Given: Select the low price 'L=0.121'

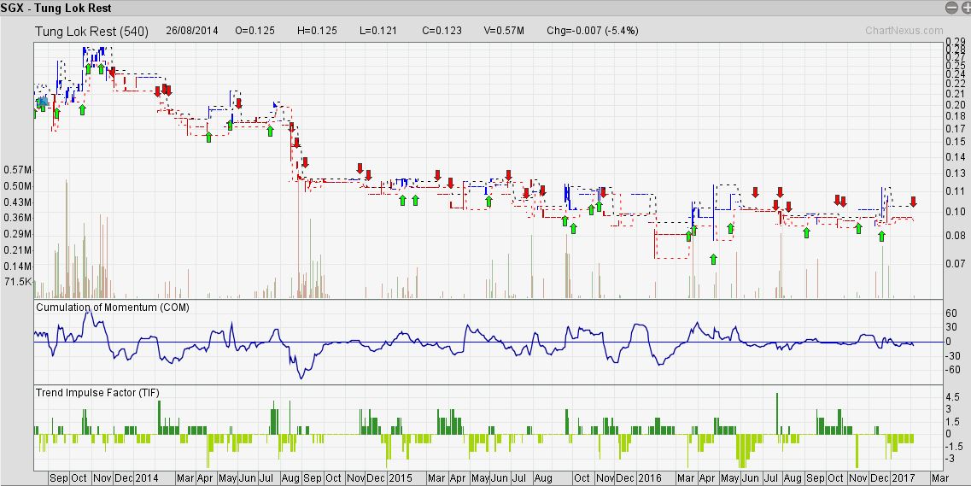Looking at the screenshot, I should pos(378,31).
